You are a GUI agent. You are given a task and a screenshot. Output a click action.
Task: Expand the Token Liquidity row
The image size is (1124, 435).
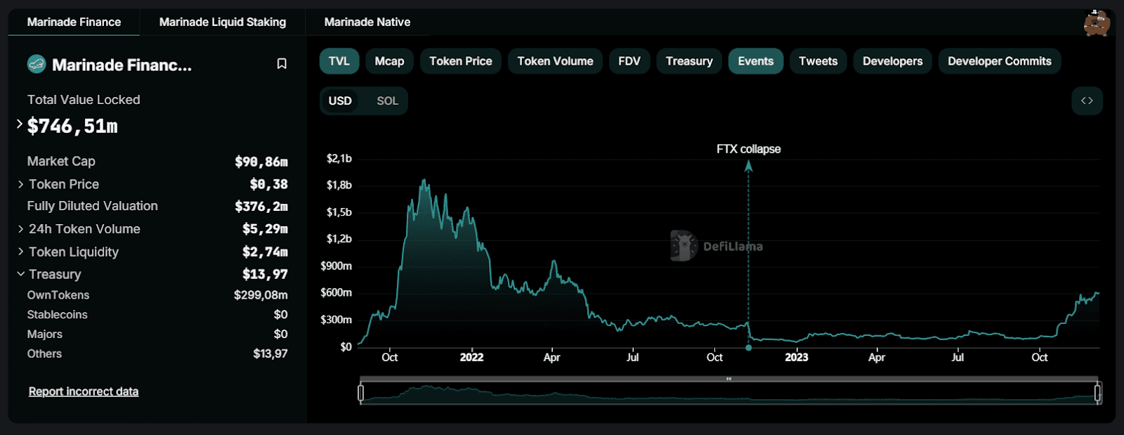coord(21,252)
